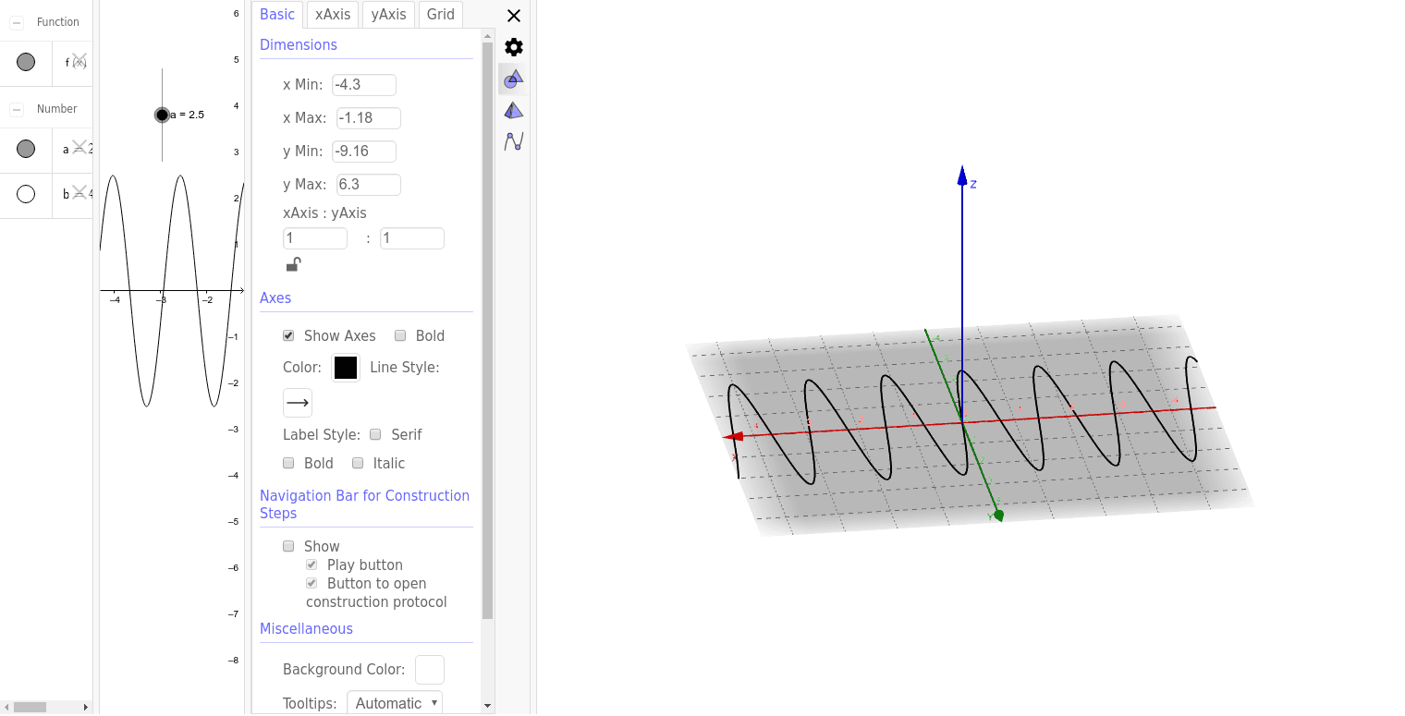Viewport: 1405px width, 716px height.
Task: Click the x Min input field
Action: (363, 84)
